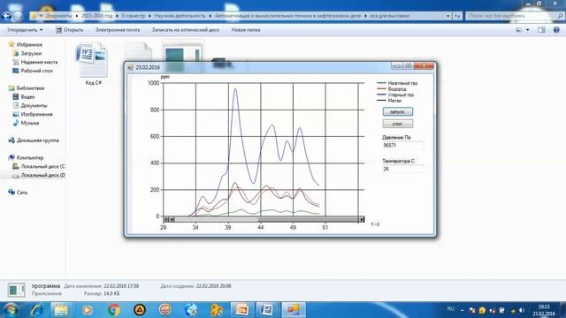Switch to the graph program in the taskbar
The height and width of the screenshot is (318, 566).
point(294,310)
